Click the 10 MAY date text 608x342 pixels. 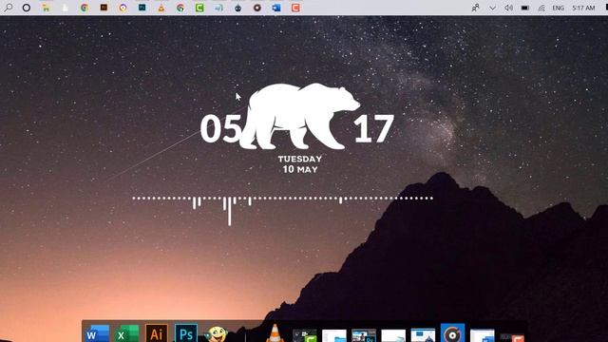[x=300, y=169]
